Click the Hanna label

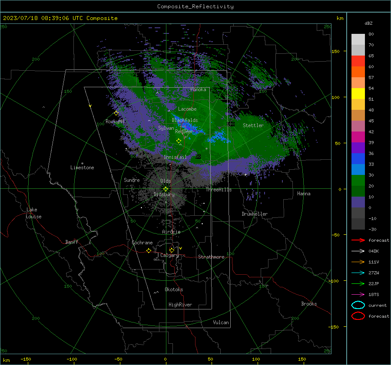304,194
